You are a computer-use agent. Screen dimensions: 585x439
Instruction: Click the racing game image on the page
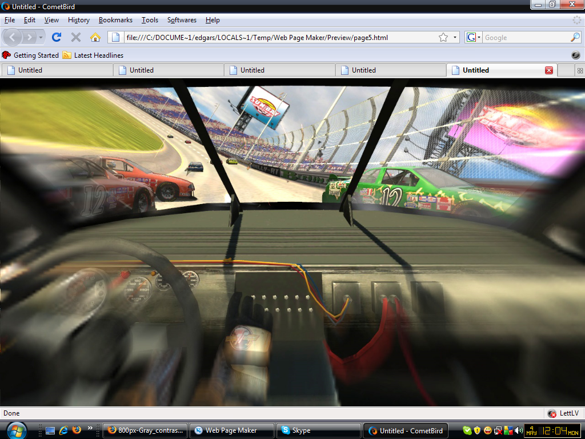(292, 242)
